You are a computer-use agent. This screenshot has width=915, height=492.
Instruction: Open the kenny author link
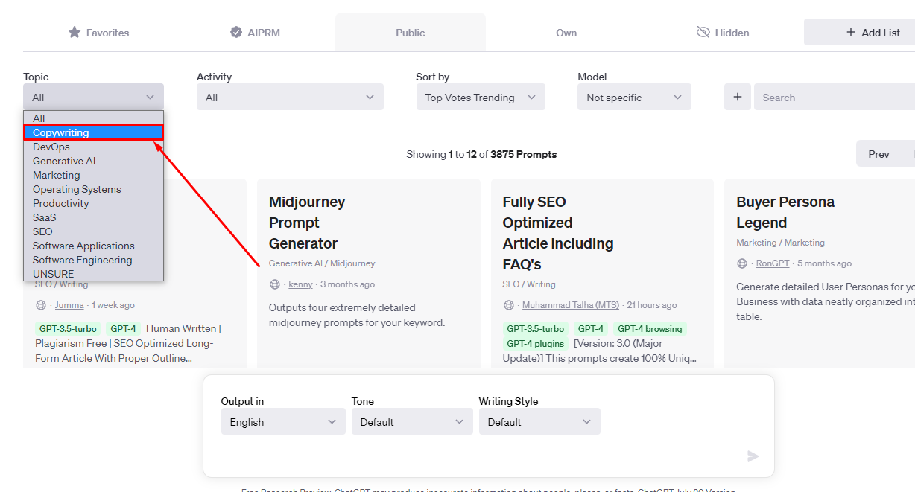click(300, 284)
